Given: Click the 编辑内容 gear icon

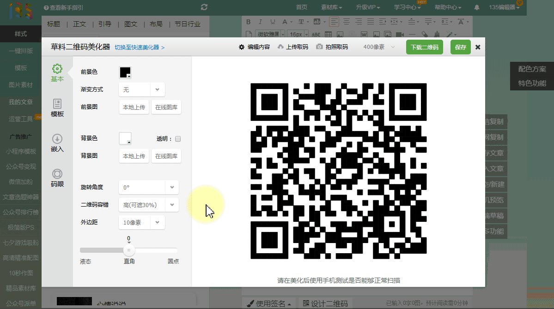Looking at the screenshot, I should 242,47.
